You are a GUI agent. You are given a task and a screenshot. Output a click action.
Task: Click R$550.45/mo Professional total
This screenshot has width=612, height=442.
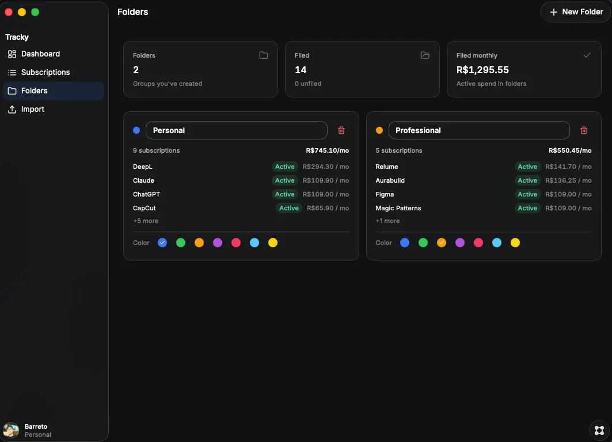click(x=570, y=150)
